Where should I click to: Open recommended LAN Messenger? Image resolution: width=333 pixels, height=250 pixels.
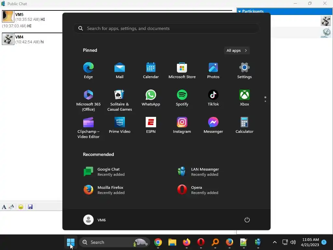click(198, 172)
